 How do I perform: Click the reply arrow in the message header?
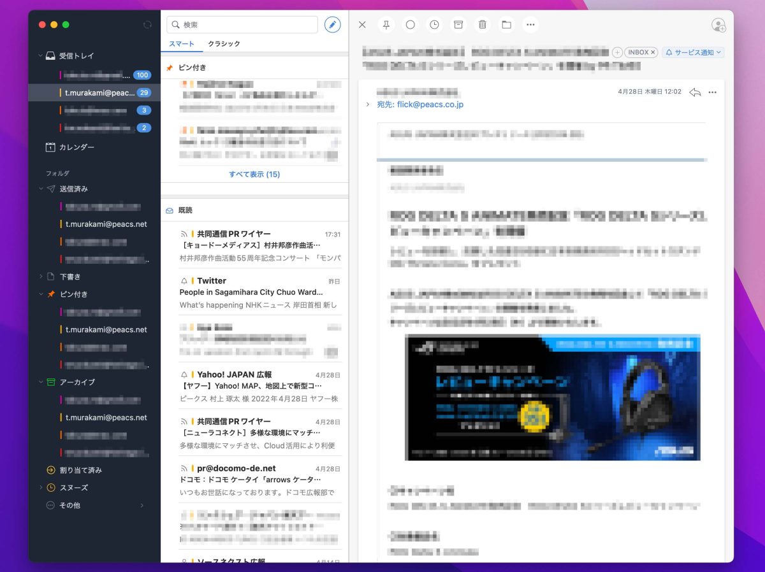(x=695, y=92)
